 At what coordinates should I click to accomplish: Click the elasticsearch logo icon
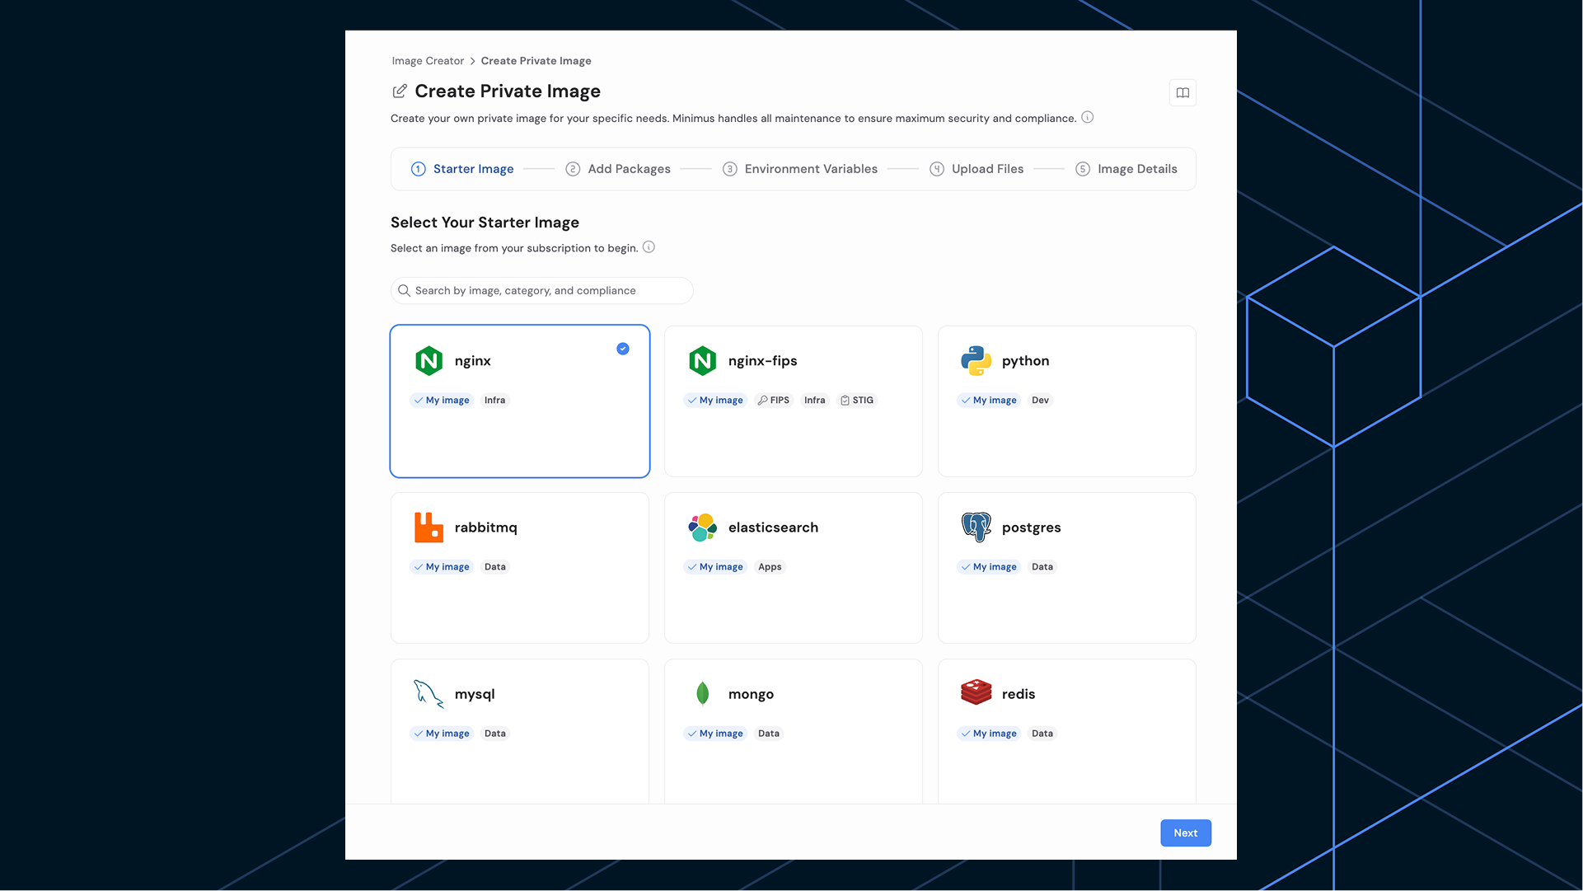click(702, 528)
